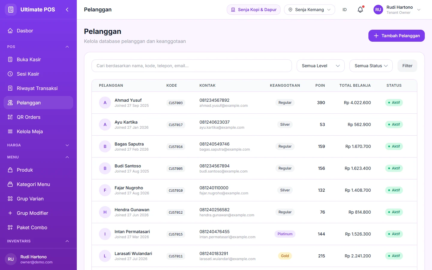Collapse the sidebar with the left chevron
Viewport: 432px width, 270px height.
pos(67,10)
